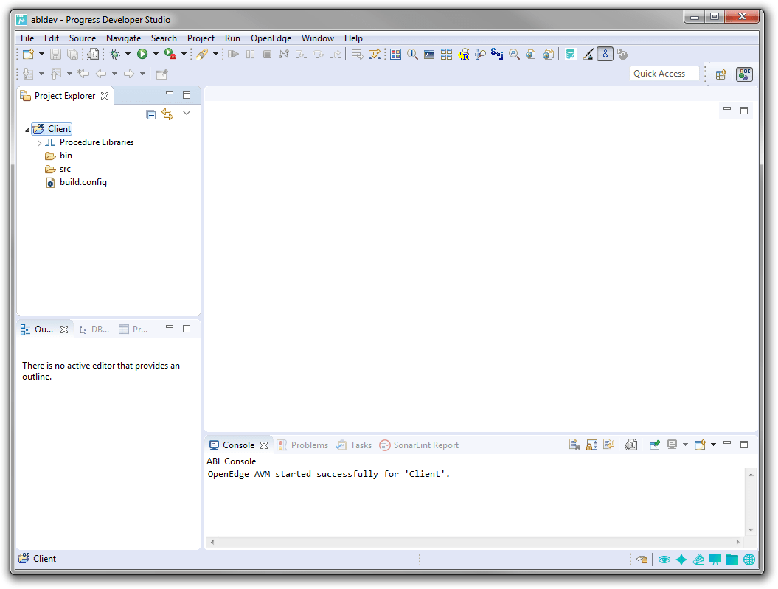778x589 pixels.
Task: Maximize the Outline view panel
Action: (187, 330)
